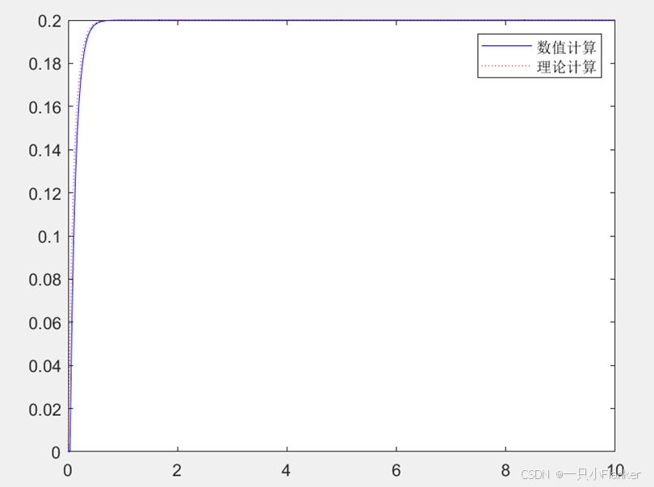The image size is (654, 487).
Task: Click the legend entry 数值计算
Action: point(567,48)
